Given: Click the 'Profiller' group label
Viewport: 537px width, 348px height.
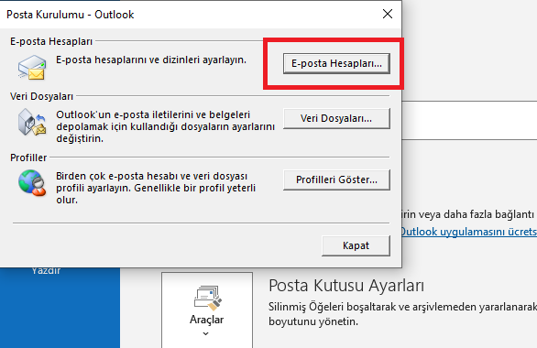Looking at the screenshot, I should pos(28,158).
